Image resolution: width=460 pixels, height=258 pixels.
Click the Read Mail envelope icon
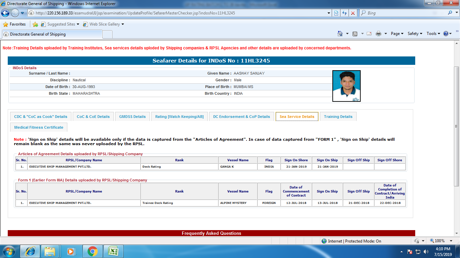[369, 34]
